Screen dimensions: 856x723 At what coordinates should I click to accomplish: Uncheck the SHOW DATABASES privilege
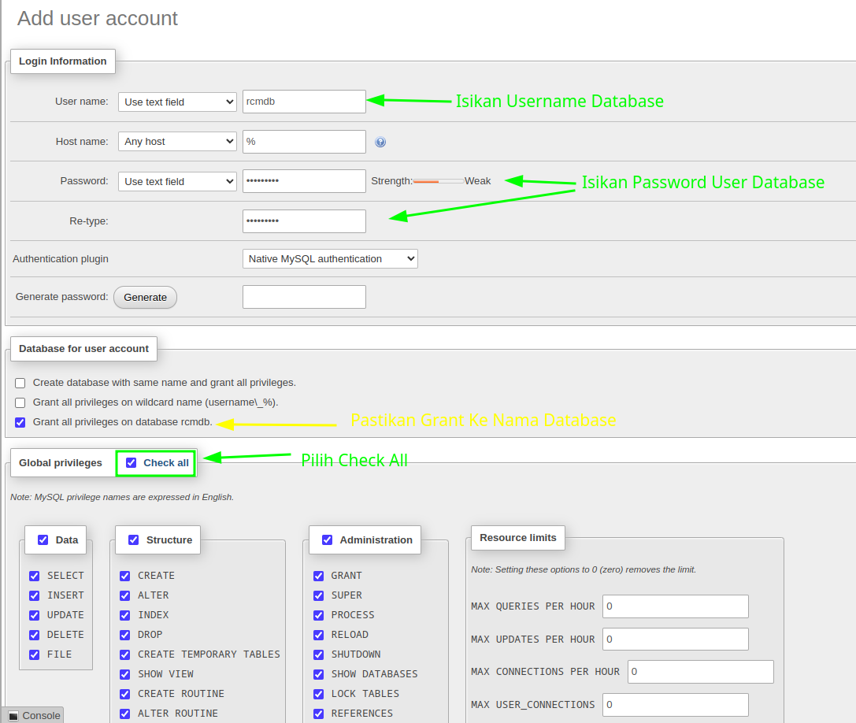(x=319, y=674)
